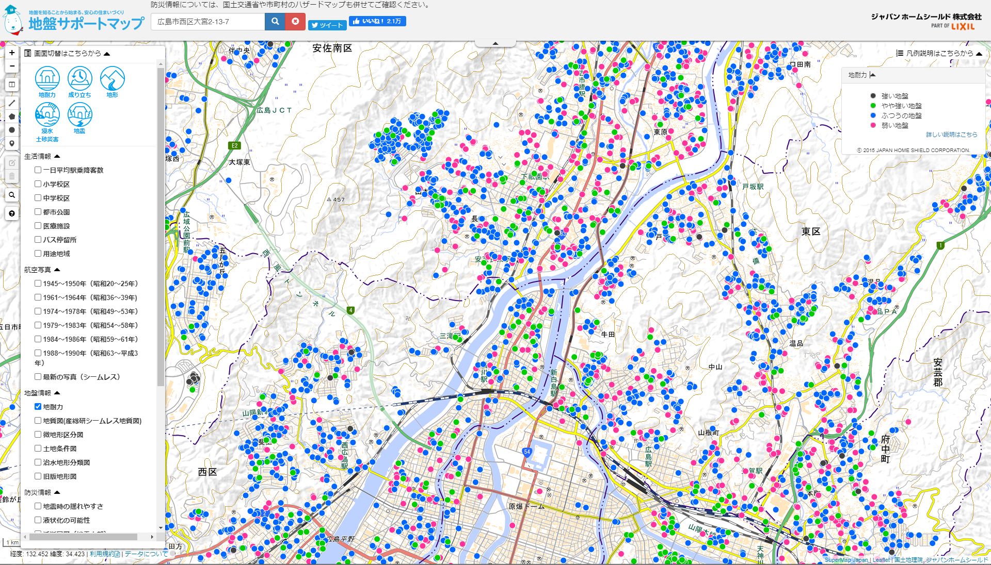Image resolution: width=991 pixels, height=565 pixels.
Task: Tick the 医療施設 checkbox
Action: [x=38, y=225]
